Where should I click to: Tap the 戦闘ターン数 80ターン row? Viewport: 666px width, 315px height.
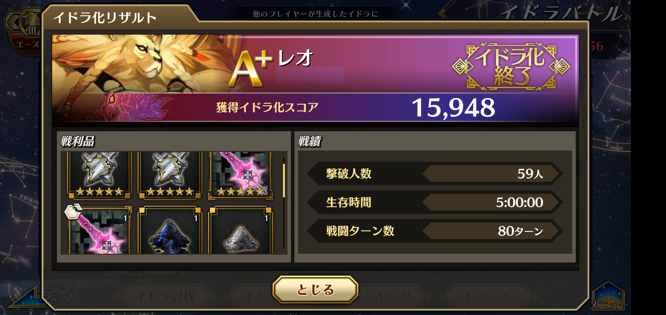click(x=435, y=231)
